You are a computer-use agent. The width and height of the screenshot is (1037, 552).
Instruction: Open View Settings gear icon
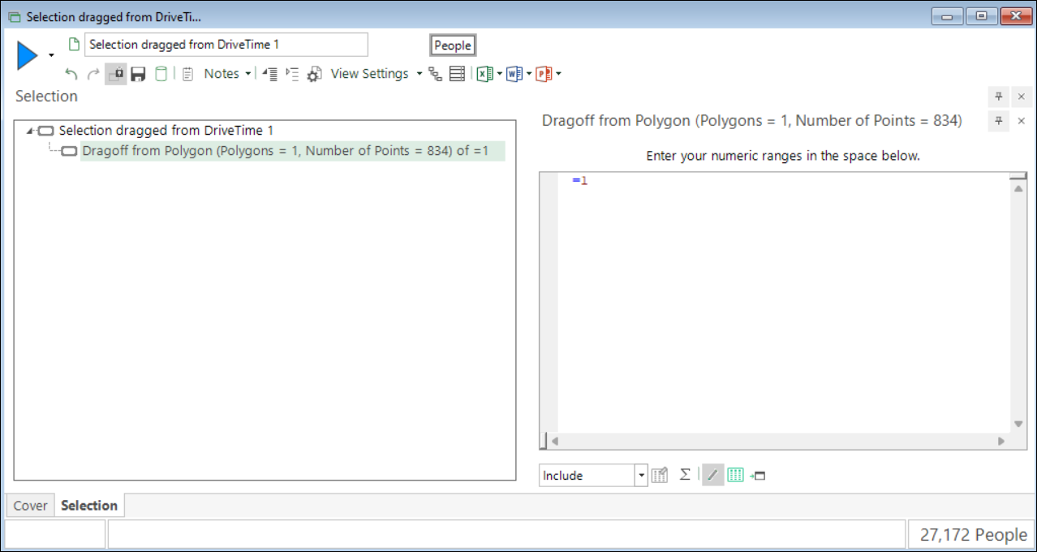pyautogui.click(x=315, y=74)
